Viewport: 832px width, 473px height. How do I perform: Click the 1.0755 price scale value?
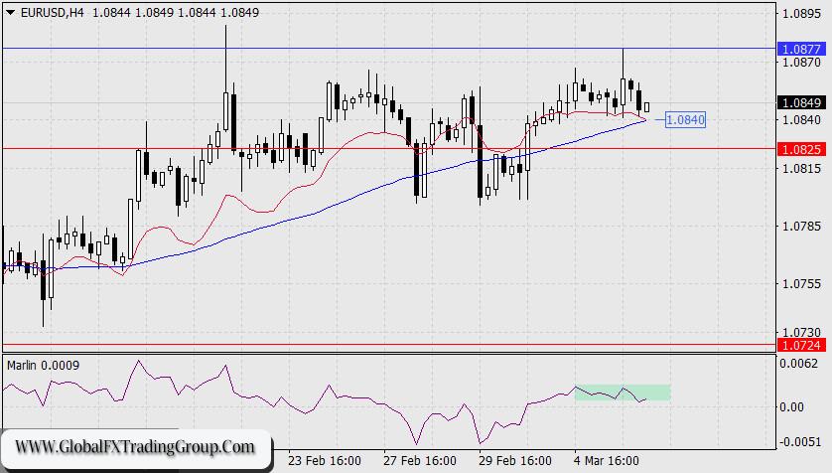click(x=801, y=283)
